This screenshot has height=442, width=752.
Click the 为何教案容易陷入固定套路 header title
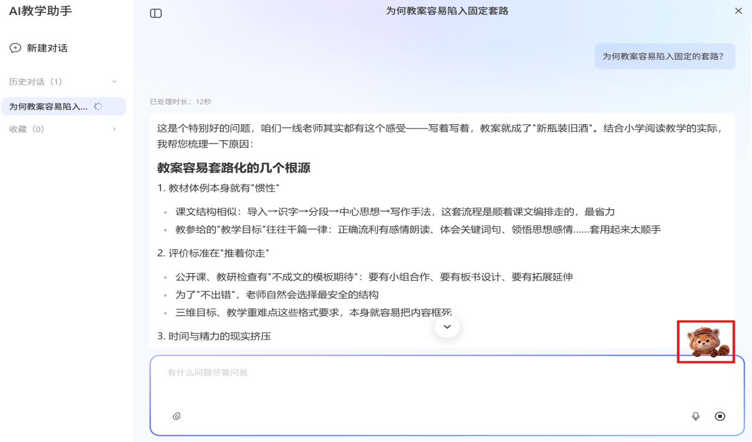[x=447, y=11]
